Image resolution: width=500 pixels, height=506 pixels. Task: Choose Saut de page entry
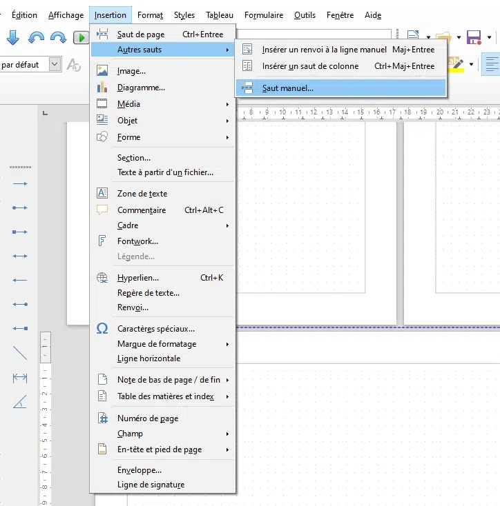pyautogui.click(x=162, y=34)
